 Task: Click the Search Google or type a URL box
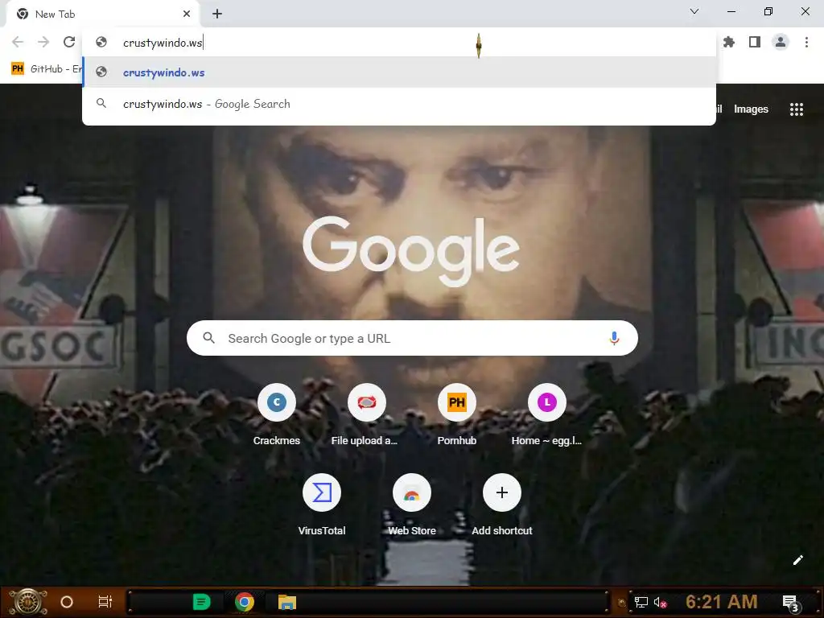coord(412,339)
